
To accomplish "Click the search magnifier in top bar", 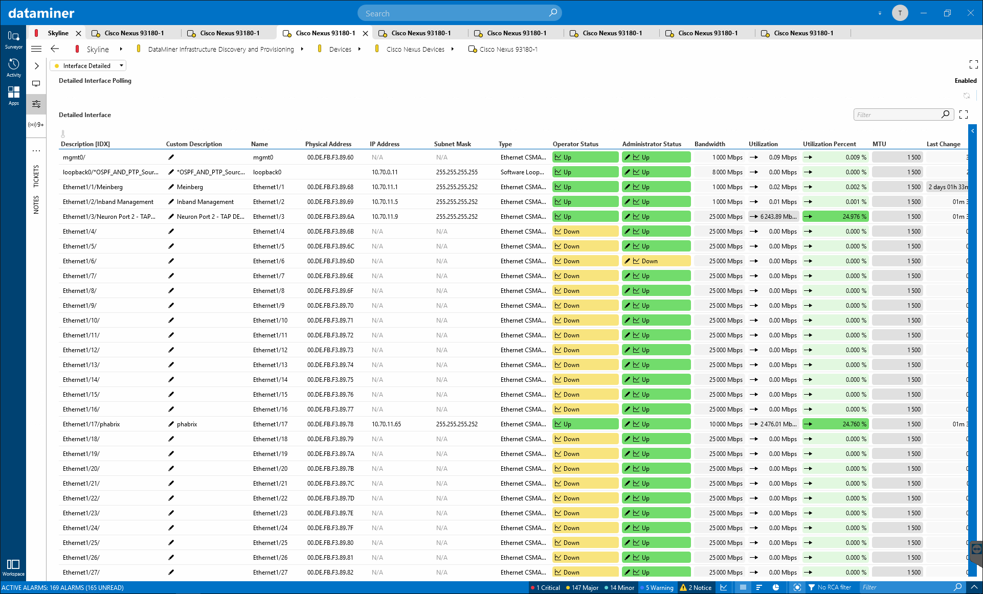I will (553, 13).
